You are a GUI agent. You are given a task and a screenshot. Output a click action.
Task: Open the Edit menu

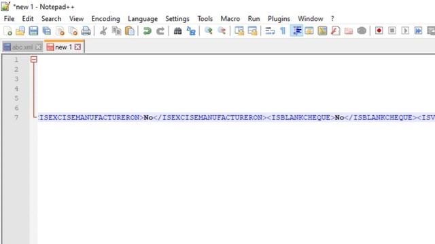tap(28, 19)
